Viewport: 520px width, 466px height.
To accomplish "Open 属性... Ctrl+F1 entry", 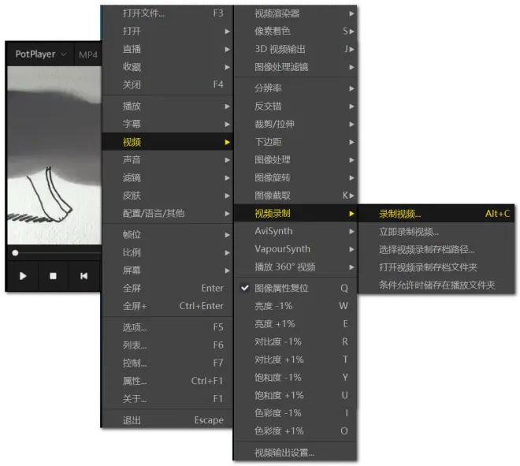I will click(x=168, y=381).
